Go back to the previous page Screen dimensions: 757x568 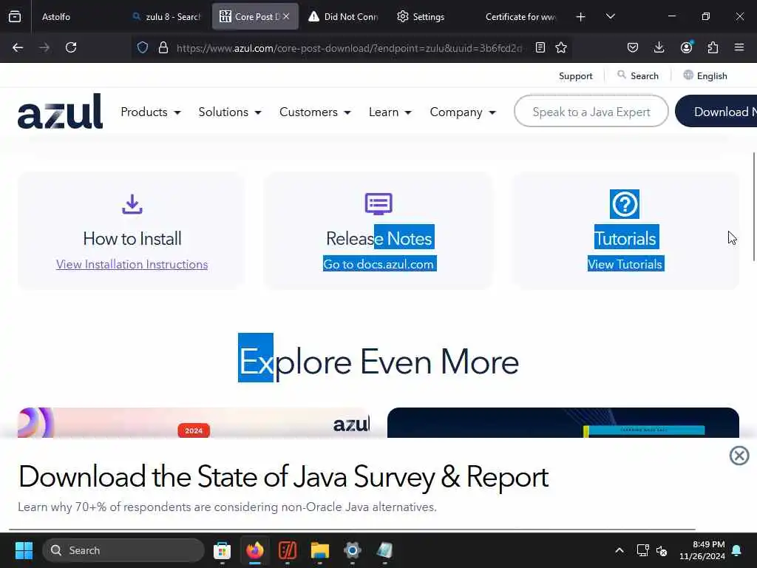click(18, 47)
